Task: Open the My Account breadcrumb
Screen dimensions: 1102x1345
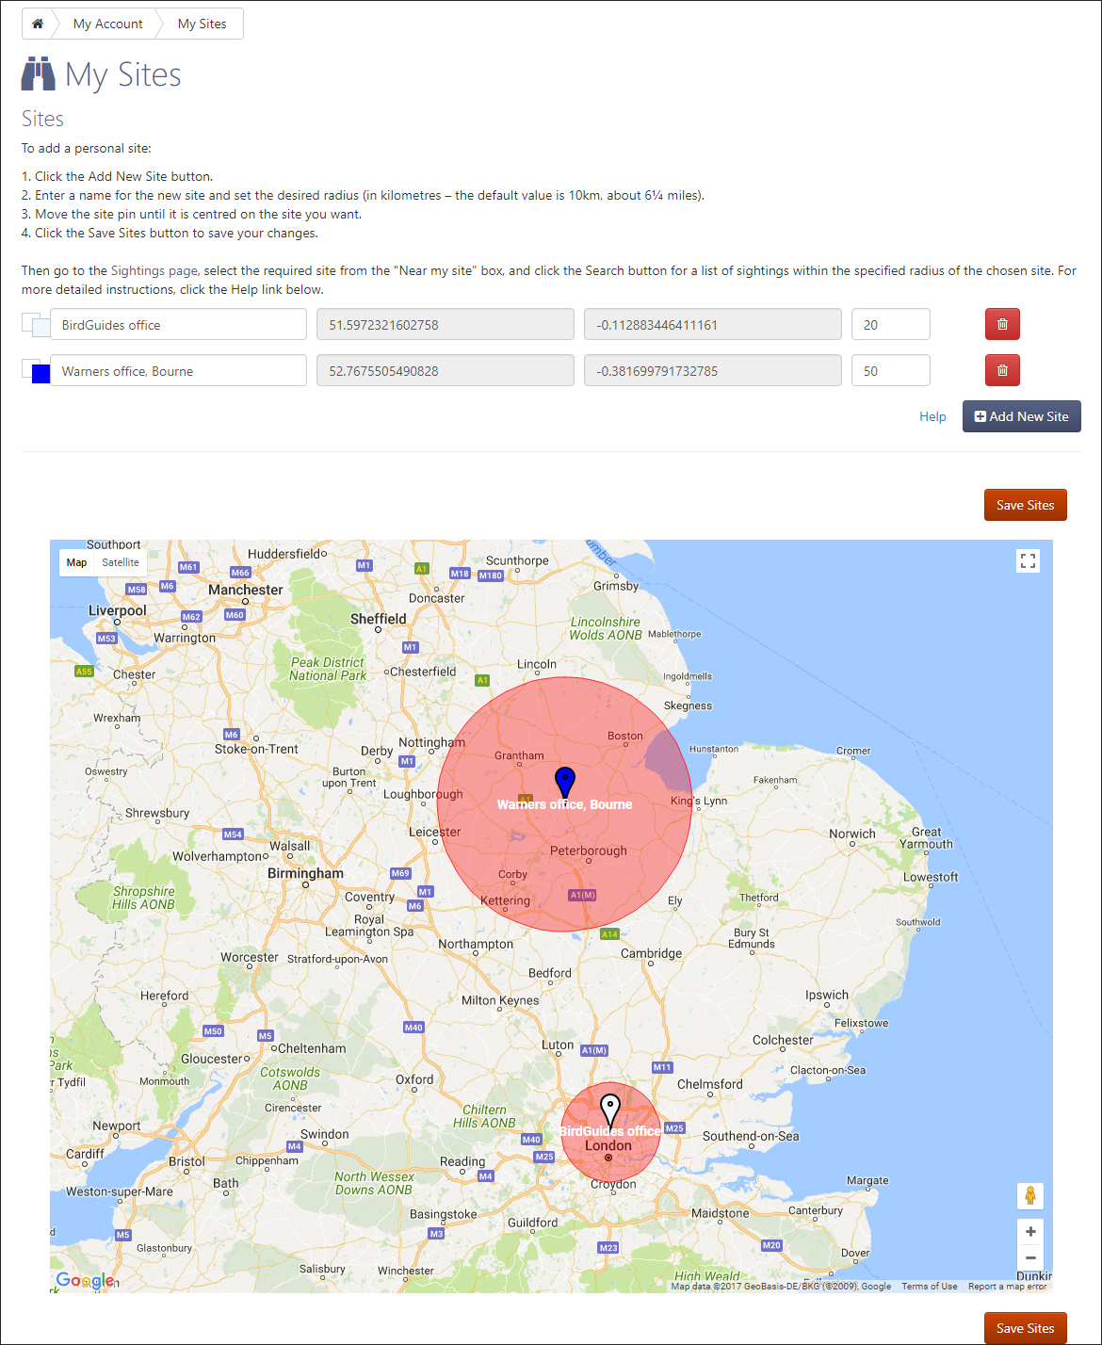Action: pyautogui.click(x=107, y=24)
